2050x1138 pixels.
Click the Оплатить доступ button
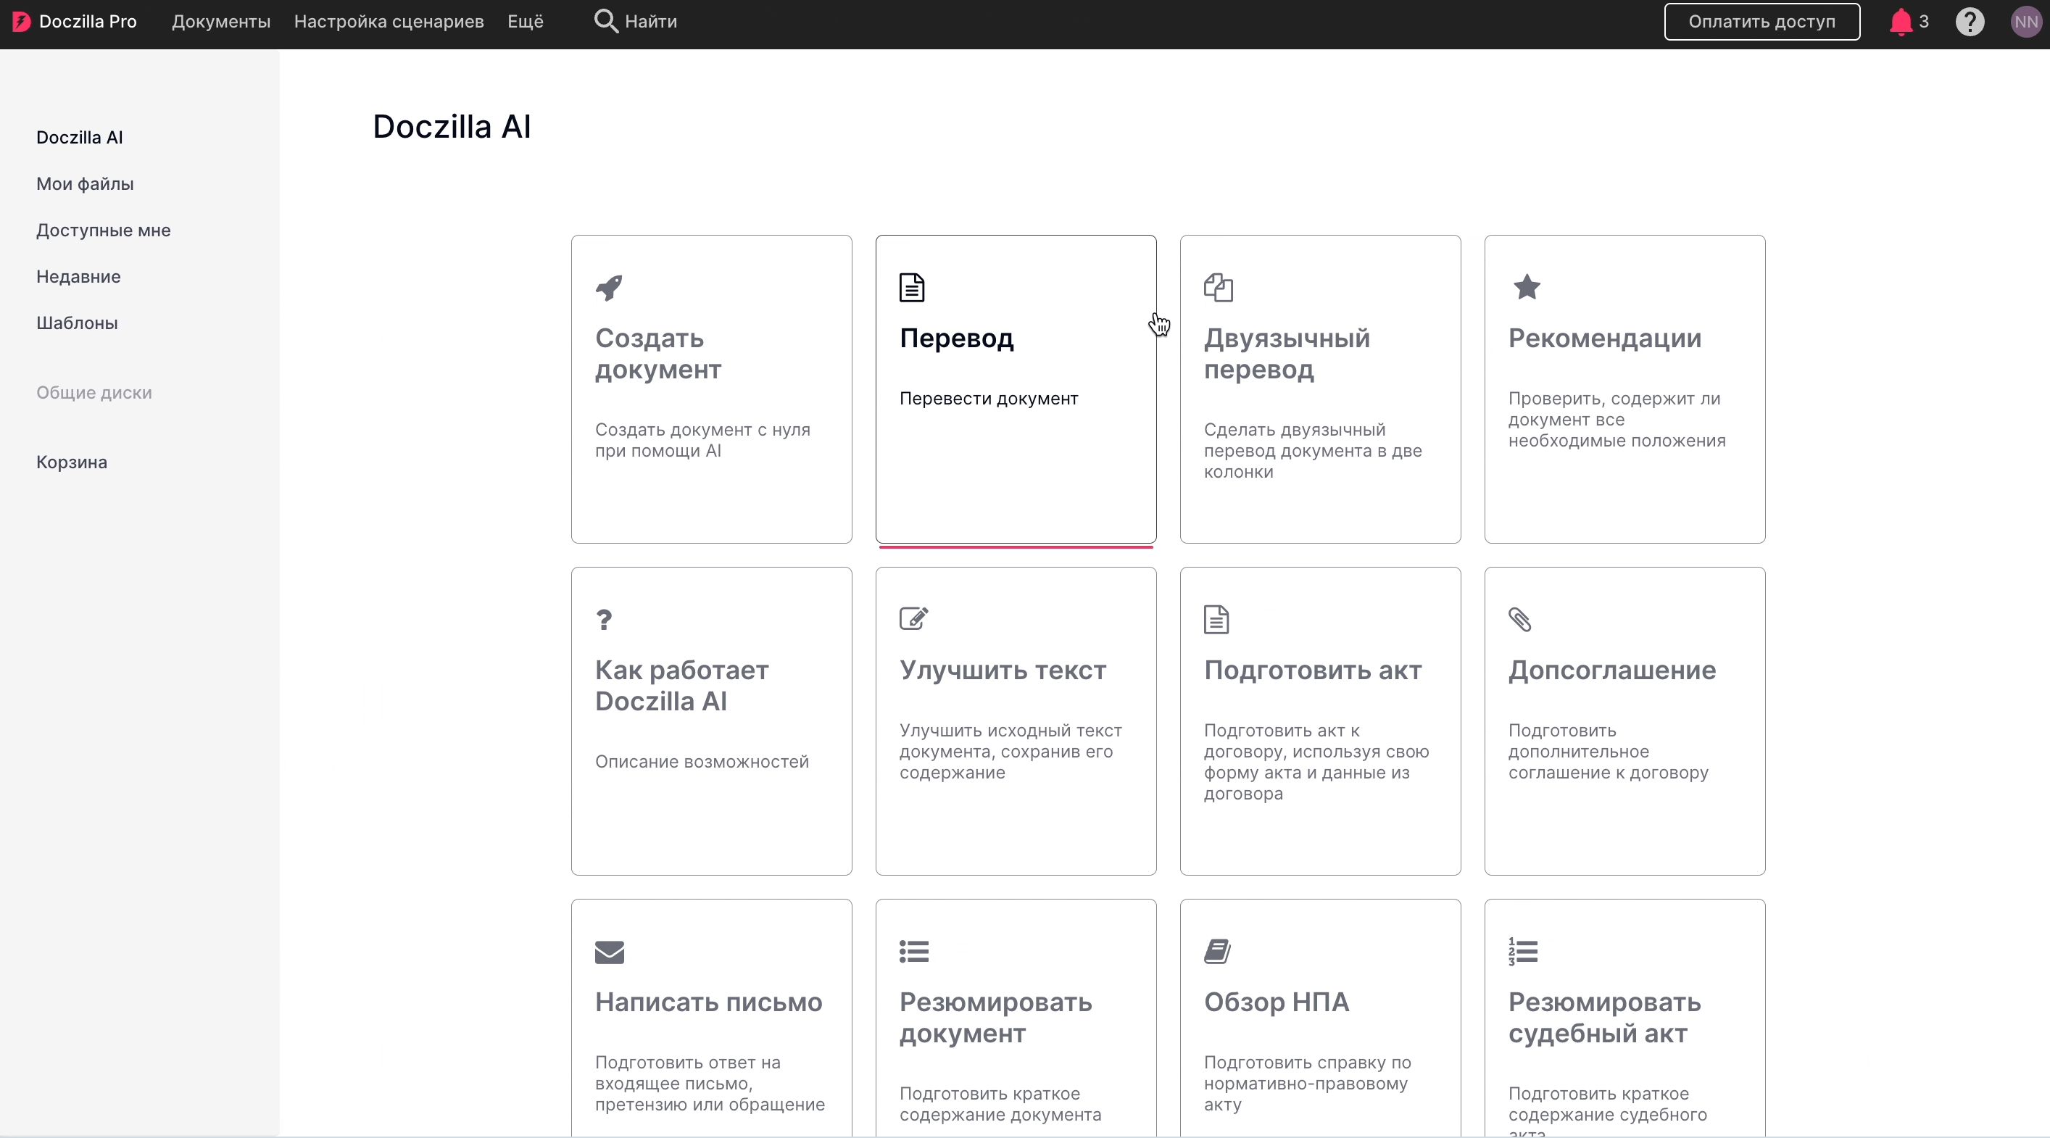pyautogui.click(x=1762, y=22)
